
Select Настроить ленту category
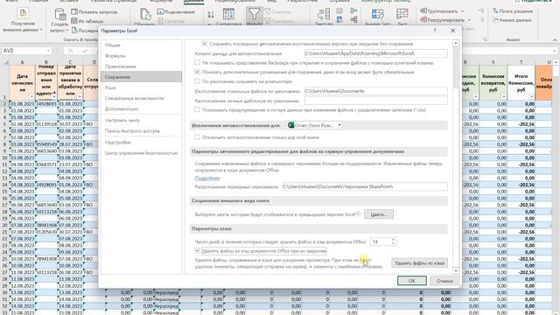pos(141,121)
